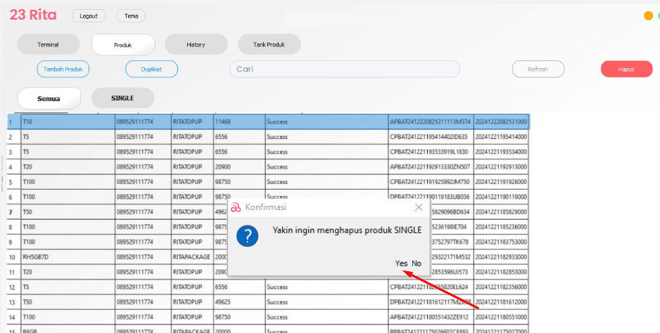Click the Konfirmasi dialog title logo icon
The image size is (660, 333).
(x=236, y=207)
